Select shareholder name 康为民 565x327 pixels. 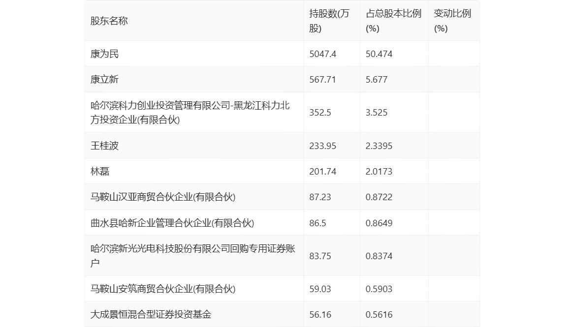click(x=104, y=54)
